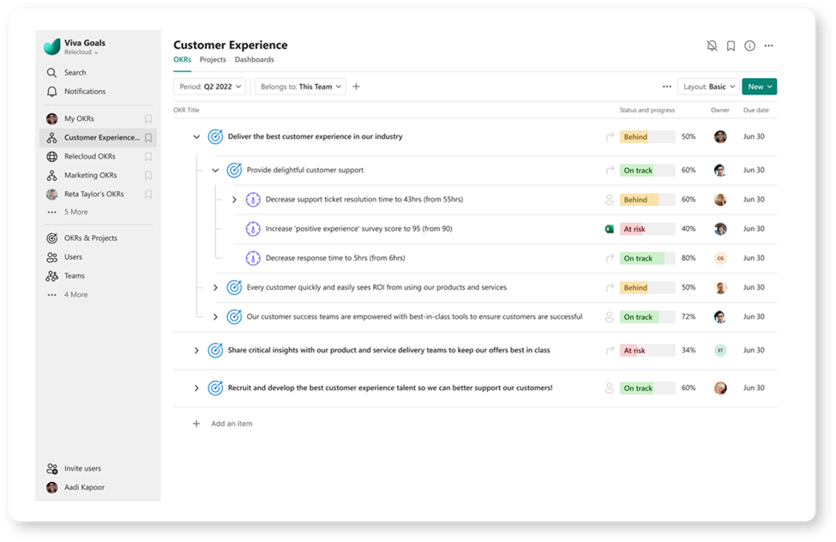The height and width of the screenshot is (542, 836).
Task: Click Invite users link
Action: point(82,469)
